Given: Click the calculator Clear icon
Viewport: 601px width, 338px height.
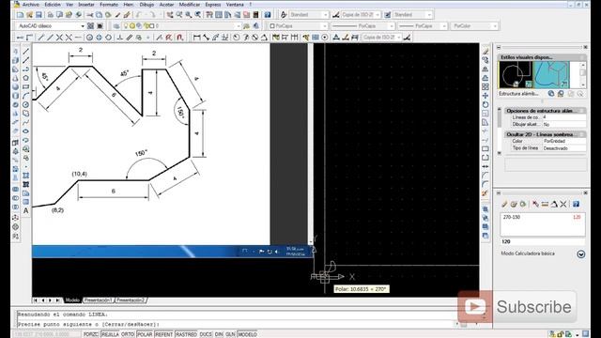Looking at the screenshot, I should [x=505, y=205].
